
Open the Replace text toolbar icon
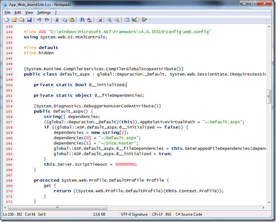coord(89,20)
